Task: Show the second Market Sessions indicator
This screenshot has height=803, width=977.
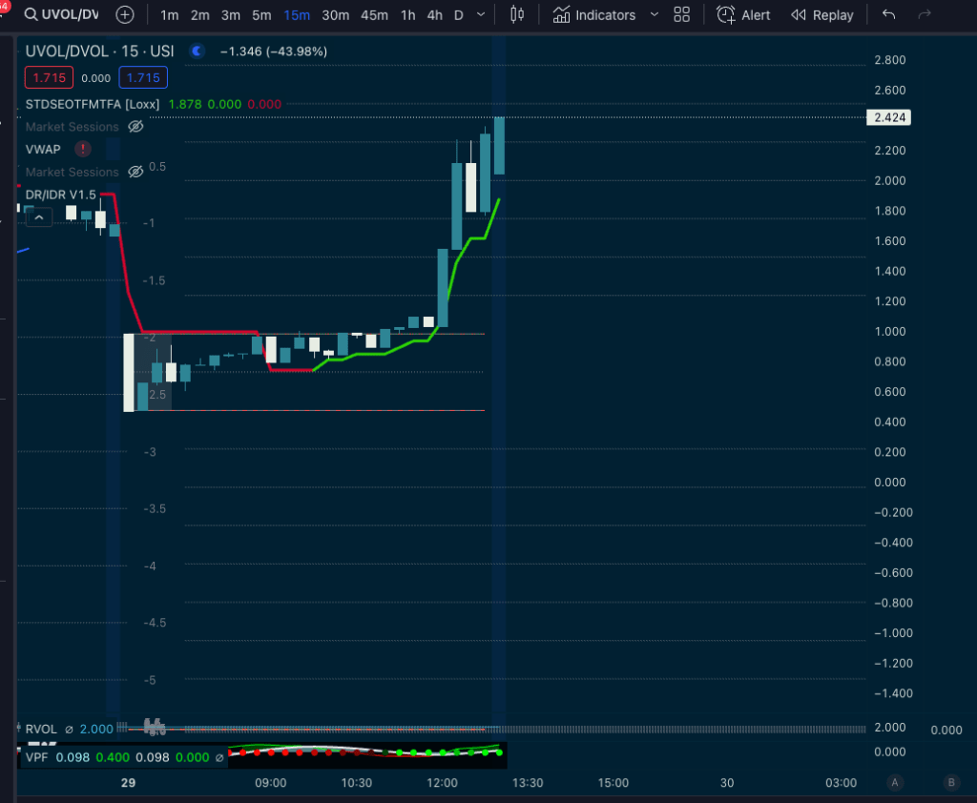Action: coord(135,172)
